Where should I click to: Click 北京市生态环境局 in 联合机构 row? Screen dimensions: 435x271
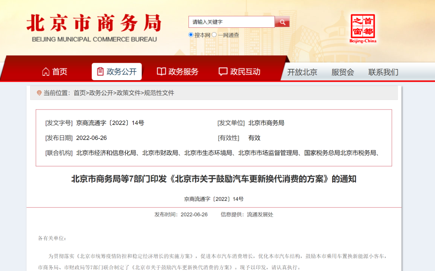[x=208, y=153]
